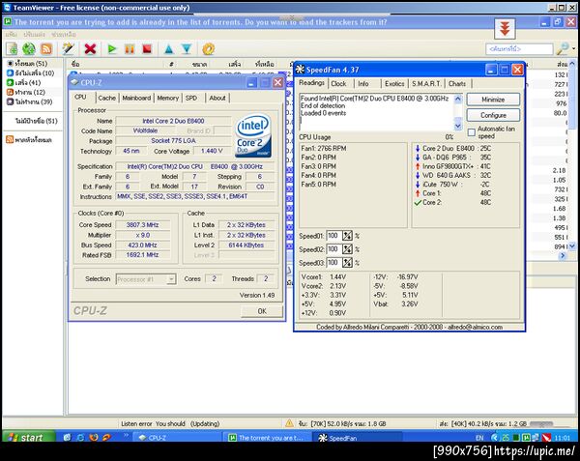Click the uTorrent search input field
This screenshot has width=580, height=461.
519,48
